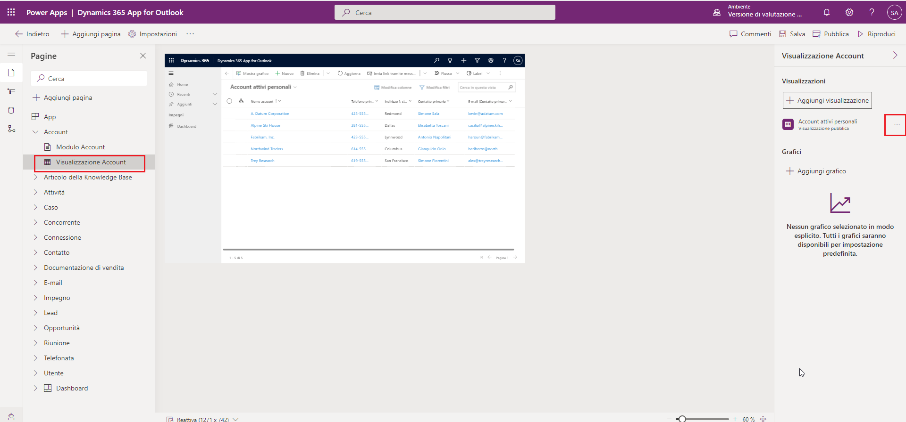Screen dimensions: 906x422
Task: Click the app preview thumbnail canvas
Action: (344, 158)
